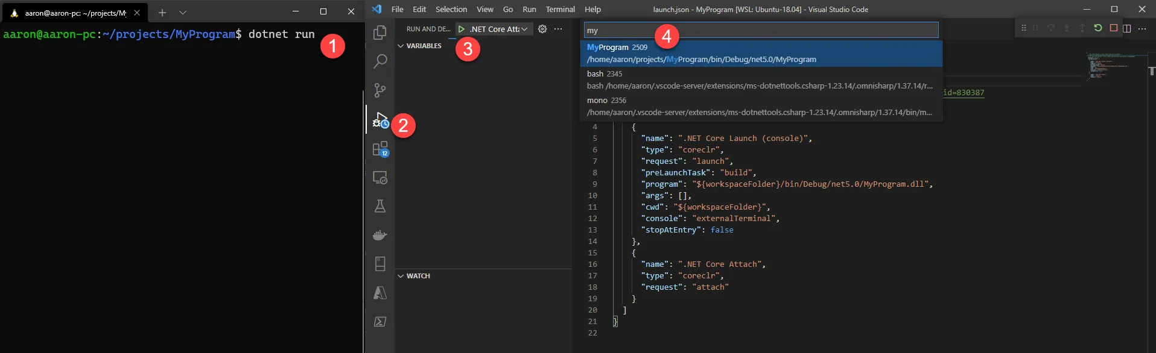This screenshot has width=1156, height=353.
Task: Open the Run menu
Action: coord(529,9)
